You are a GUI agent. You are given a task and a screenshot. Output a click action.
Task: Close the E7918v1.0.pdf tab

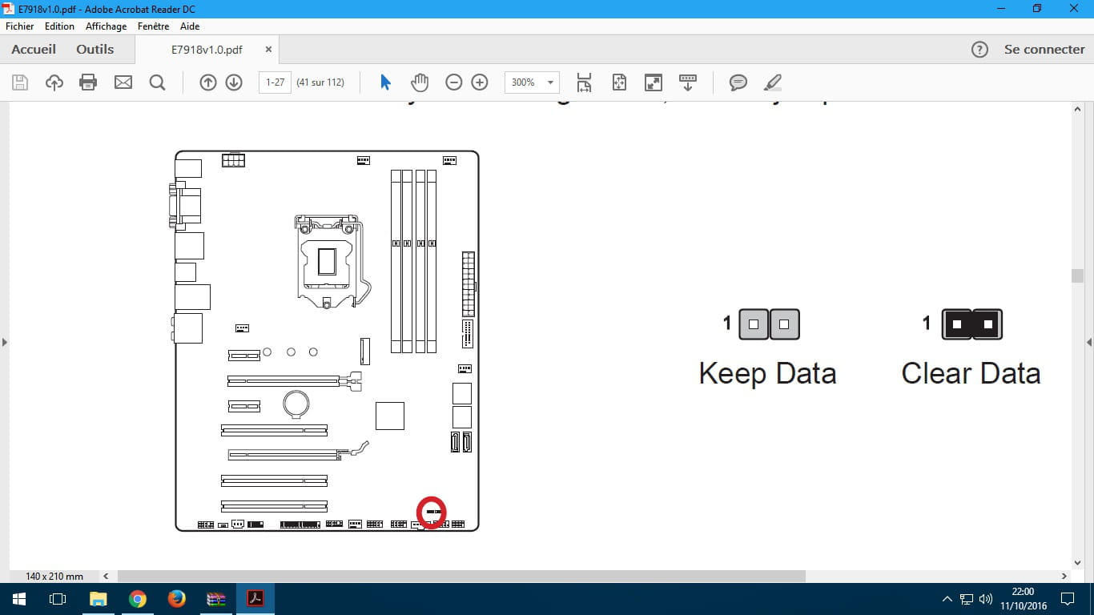[268, 49]
